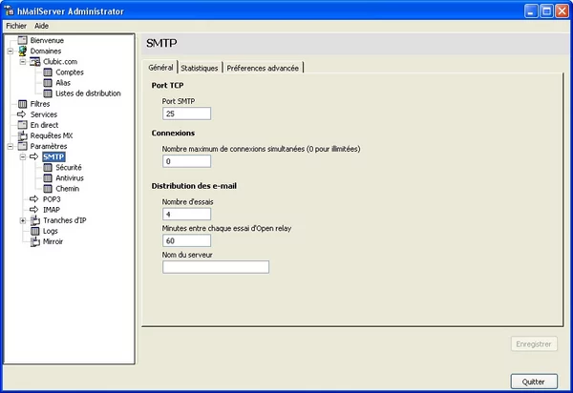This screenshot has width=573, height=393.
Task: Click the Port SMTP field
Action: [187, 114]
